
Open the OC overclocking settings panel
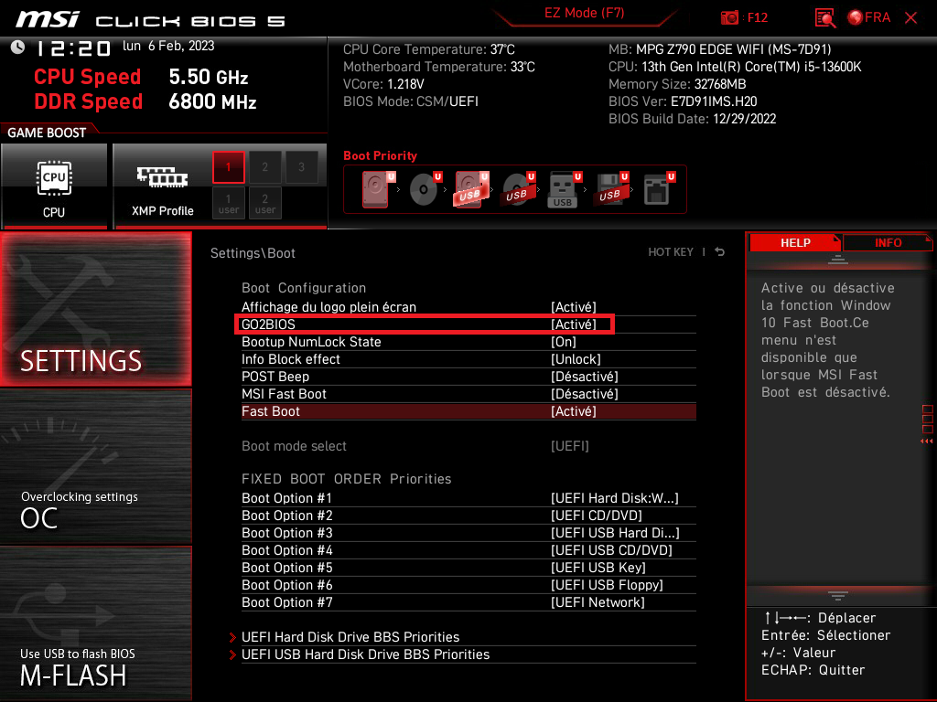(x=95, y=467)
